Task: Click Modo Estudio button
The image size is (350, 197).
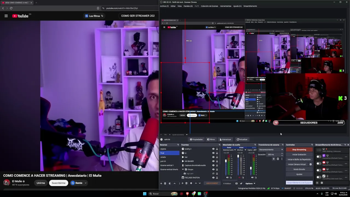Action: click(x=299, y=169)
